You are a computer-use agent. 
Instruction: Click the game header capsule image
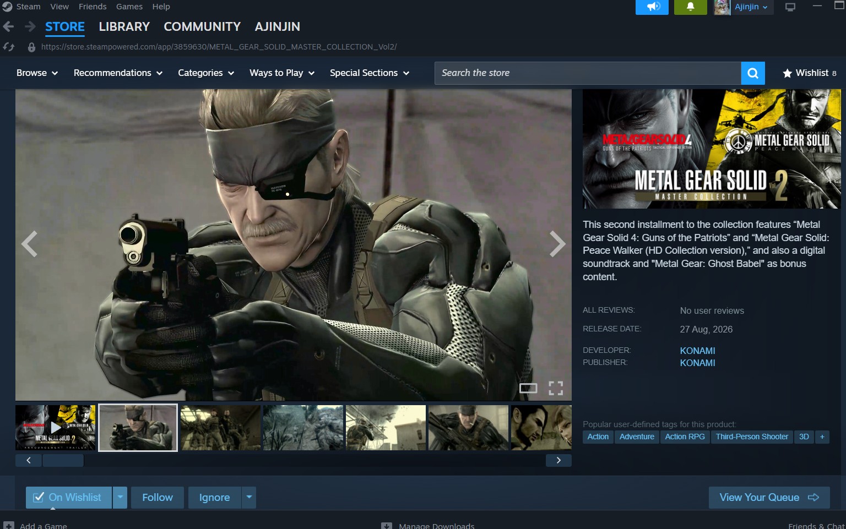[712, 149]
